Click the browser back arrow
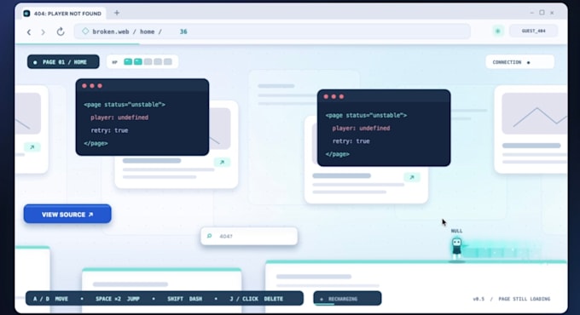 (29, 32)
